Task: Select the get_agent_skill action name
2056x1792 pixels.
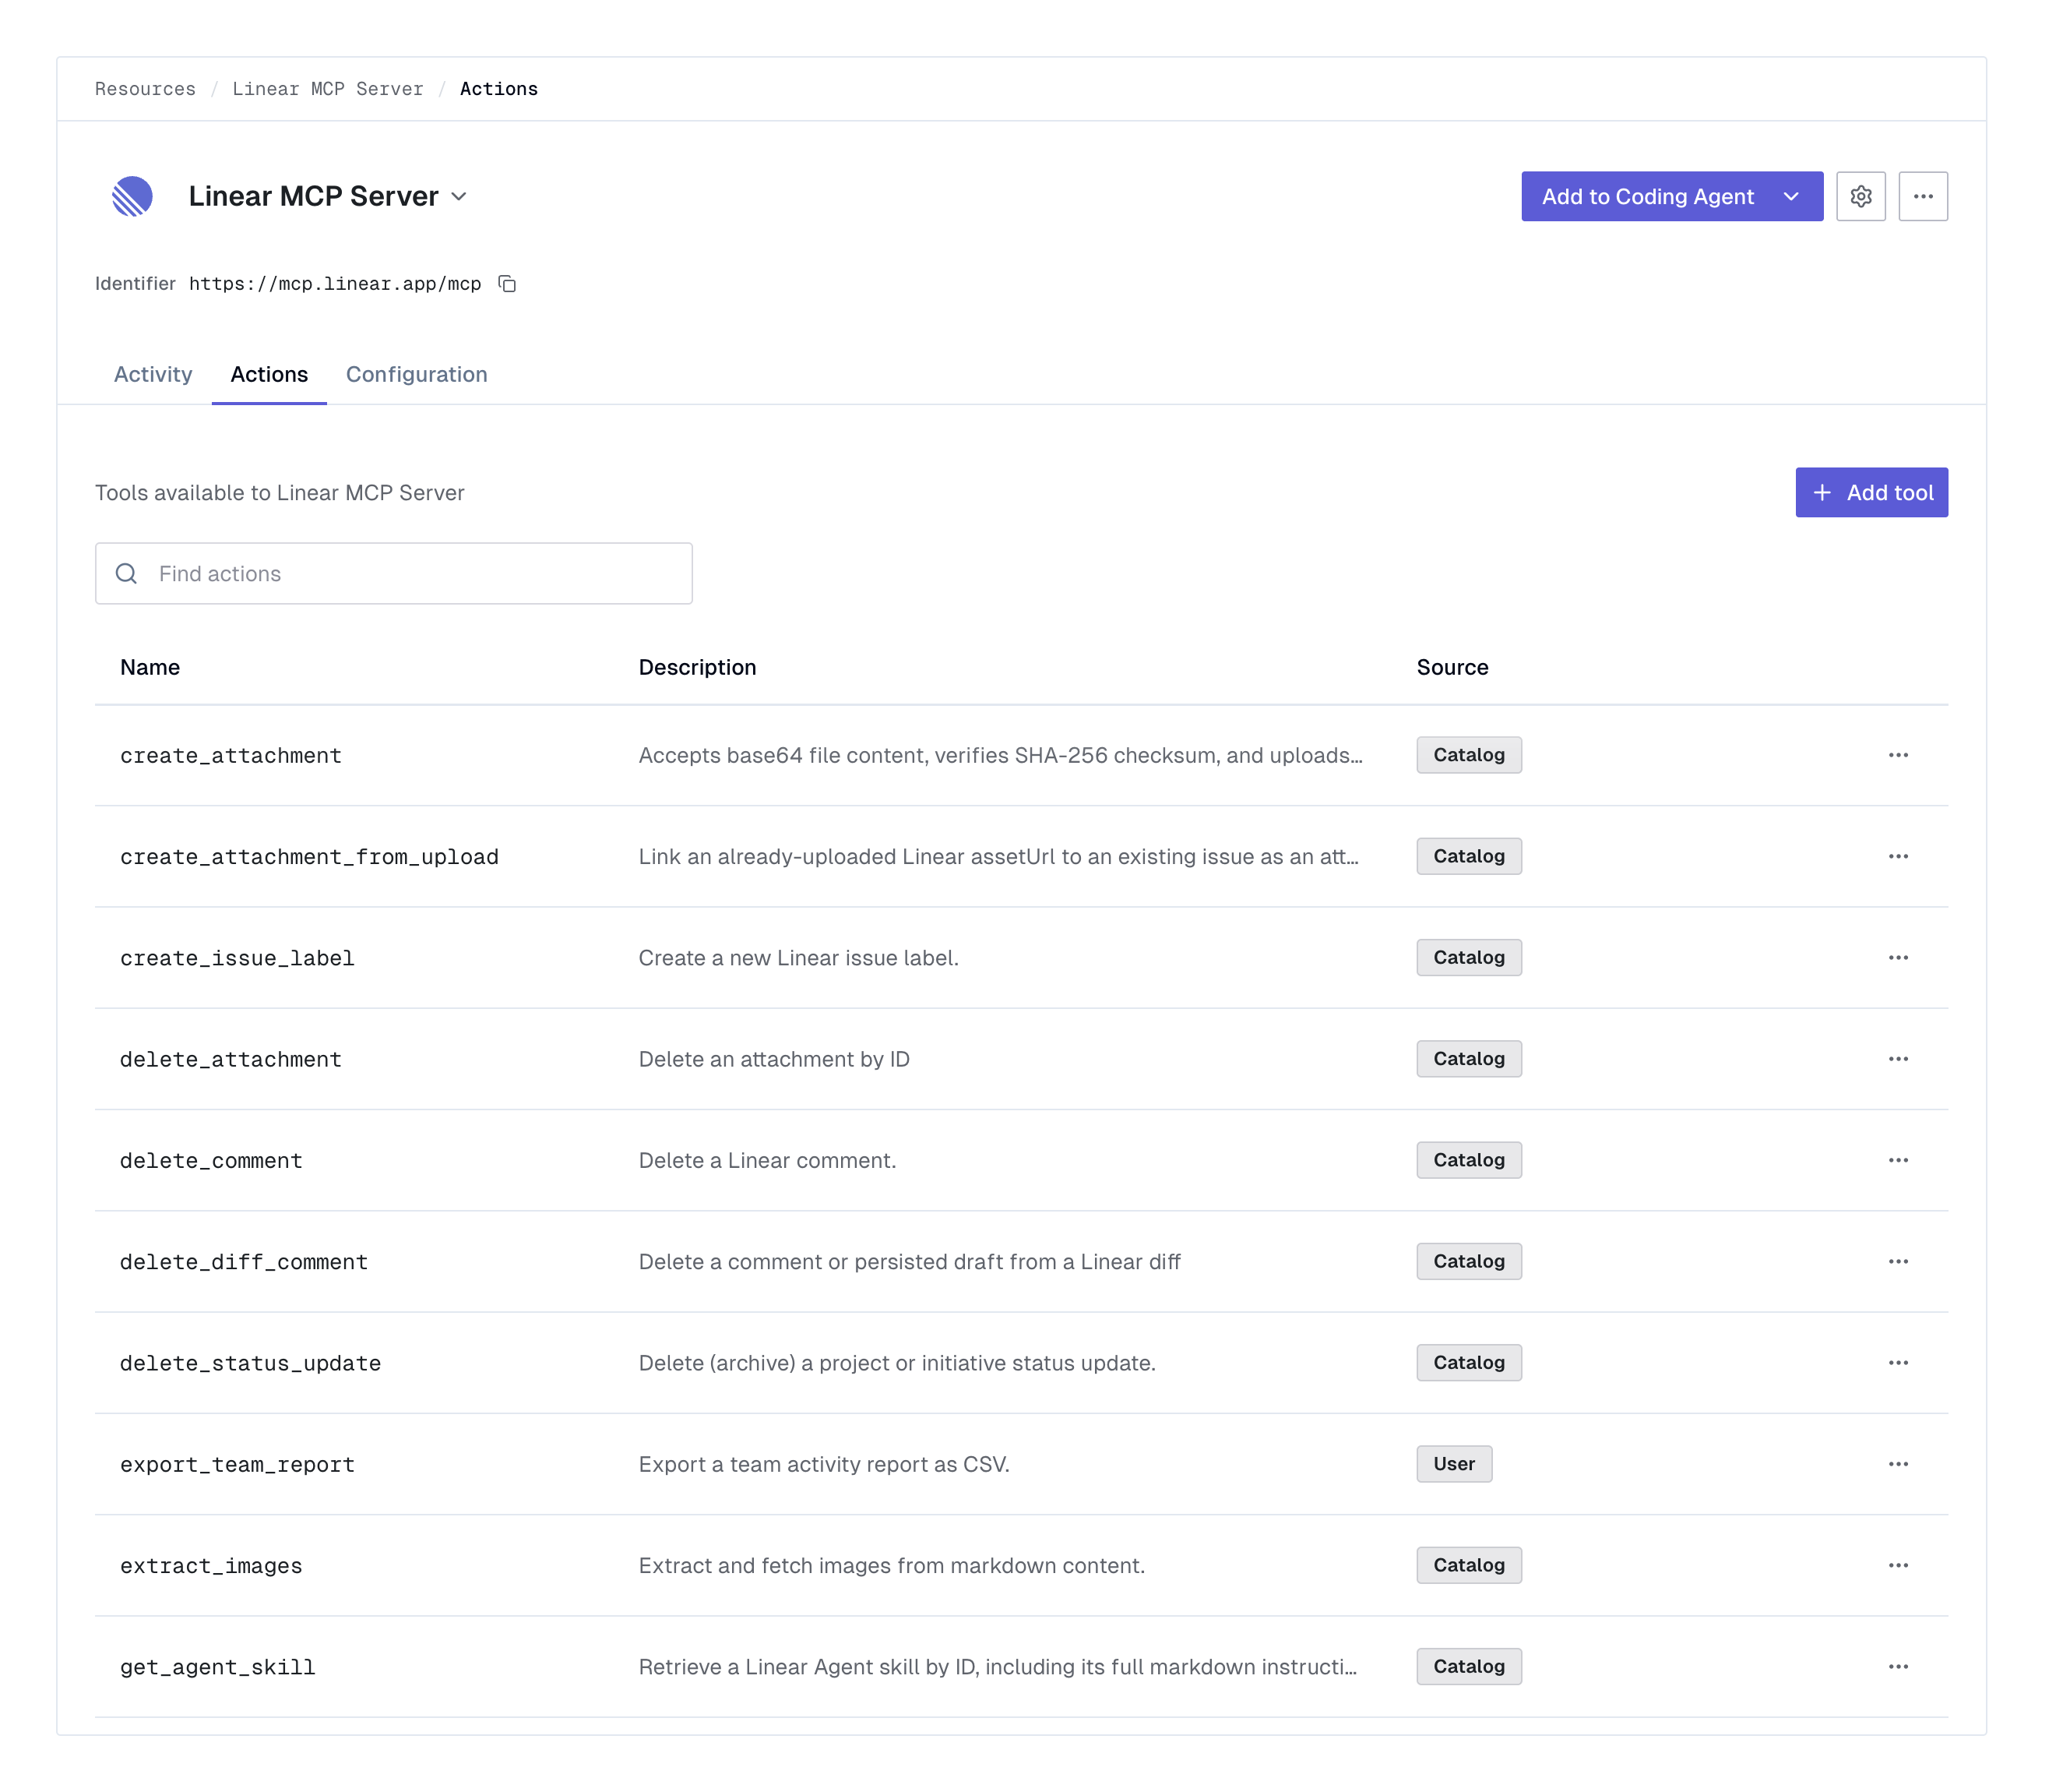Action: click(217, 1667)
